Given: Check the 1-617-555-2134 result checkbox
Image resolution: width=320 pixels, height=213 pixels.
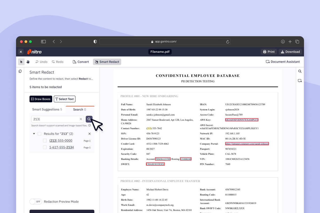Looking at the screenshot, I should 45,147.
